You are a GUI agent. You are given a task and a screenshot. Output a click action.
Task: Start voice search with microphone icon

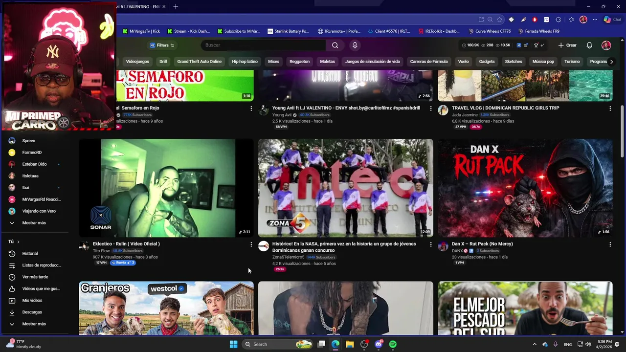[x=355, y=45]
